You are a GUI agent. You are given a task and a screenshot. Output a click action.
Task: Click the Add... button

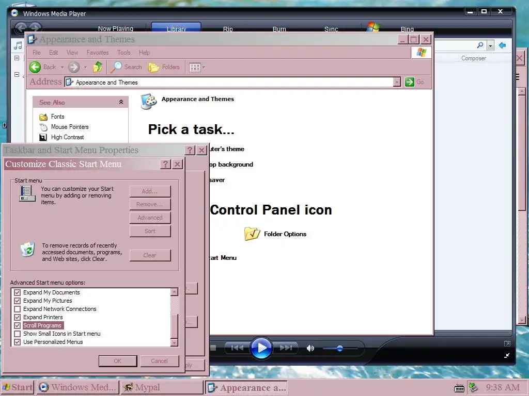tap(150, 191)
